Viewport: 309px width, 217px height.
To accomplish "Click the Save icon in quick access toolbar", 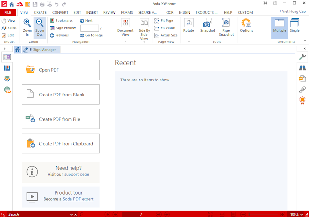I will (x=35, y=4).
